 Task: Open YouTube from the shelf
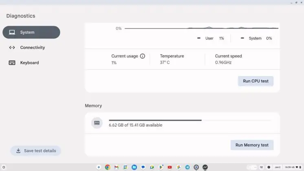point(170,167)
